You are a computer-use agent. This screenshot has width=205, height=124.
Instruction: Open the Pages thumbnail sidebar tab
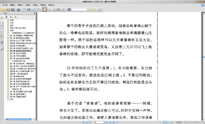click(x=2, y=24)
